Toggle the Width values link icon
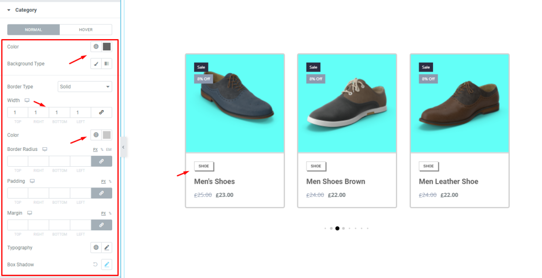Viewport: 542px width, 278px height. point(102,112)
